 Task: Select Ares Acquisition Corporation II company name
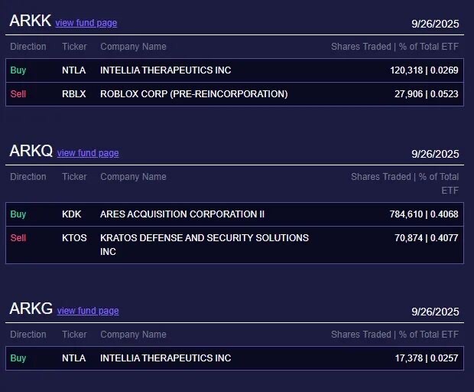[182, 214]
